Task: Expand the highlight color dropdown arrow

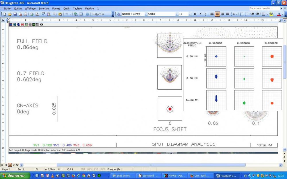Action: click(275, 14)
